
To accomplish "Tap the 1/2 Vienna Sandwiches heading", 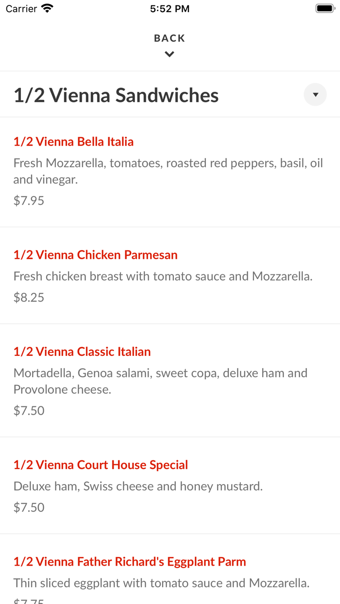I will pyautogui.click(x=116, y=95).
